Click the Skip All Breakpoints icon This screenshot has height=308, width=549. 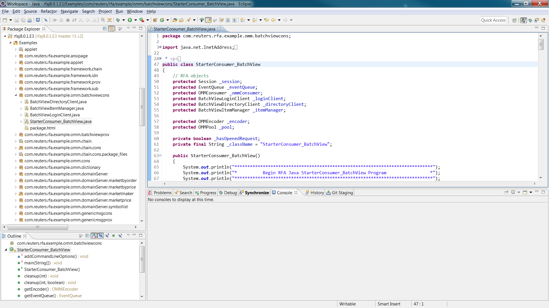point(46,20)
